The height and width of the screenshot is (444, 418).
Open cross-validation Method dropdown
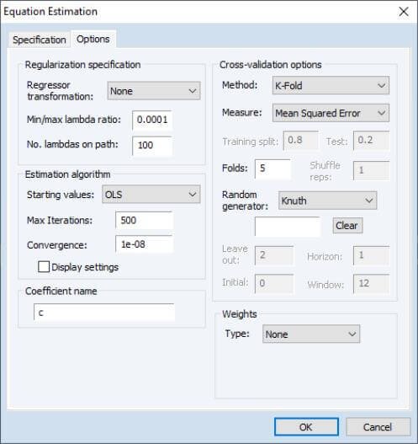[331, 86]
